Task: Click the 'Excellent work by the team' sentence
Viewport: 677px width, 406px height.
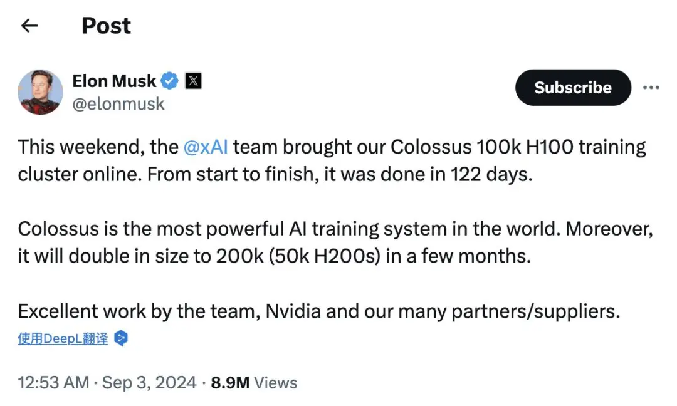Action: coord(318,311)
